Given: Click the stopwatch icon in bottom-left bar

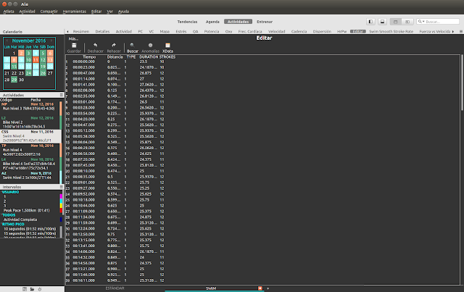Looking at the screenshot, I should tap(40, 289).
